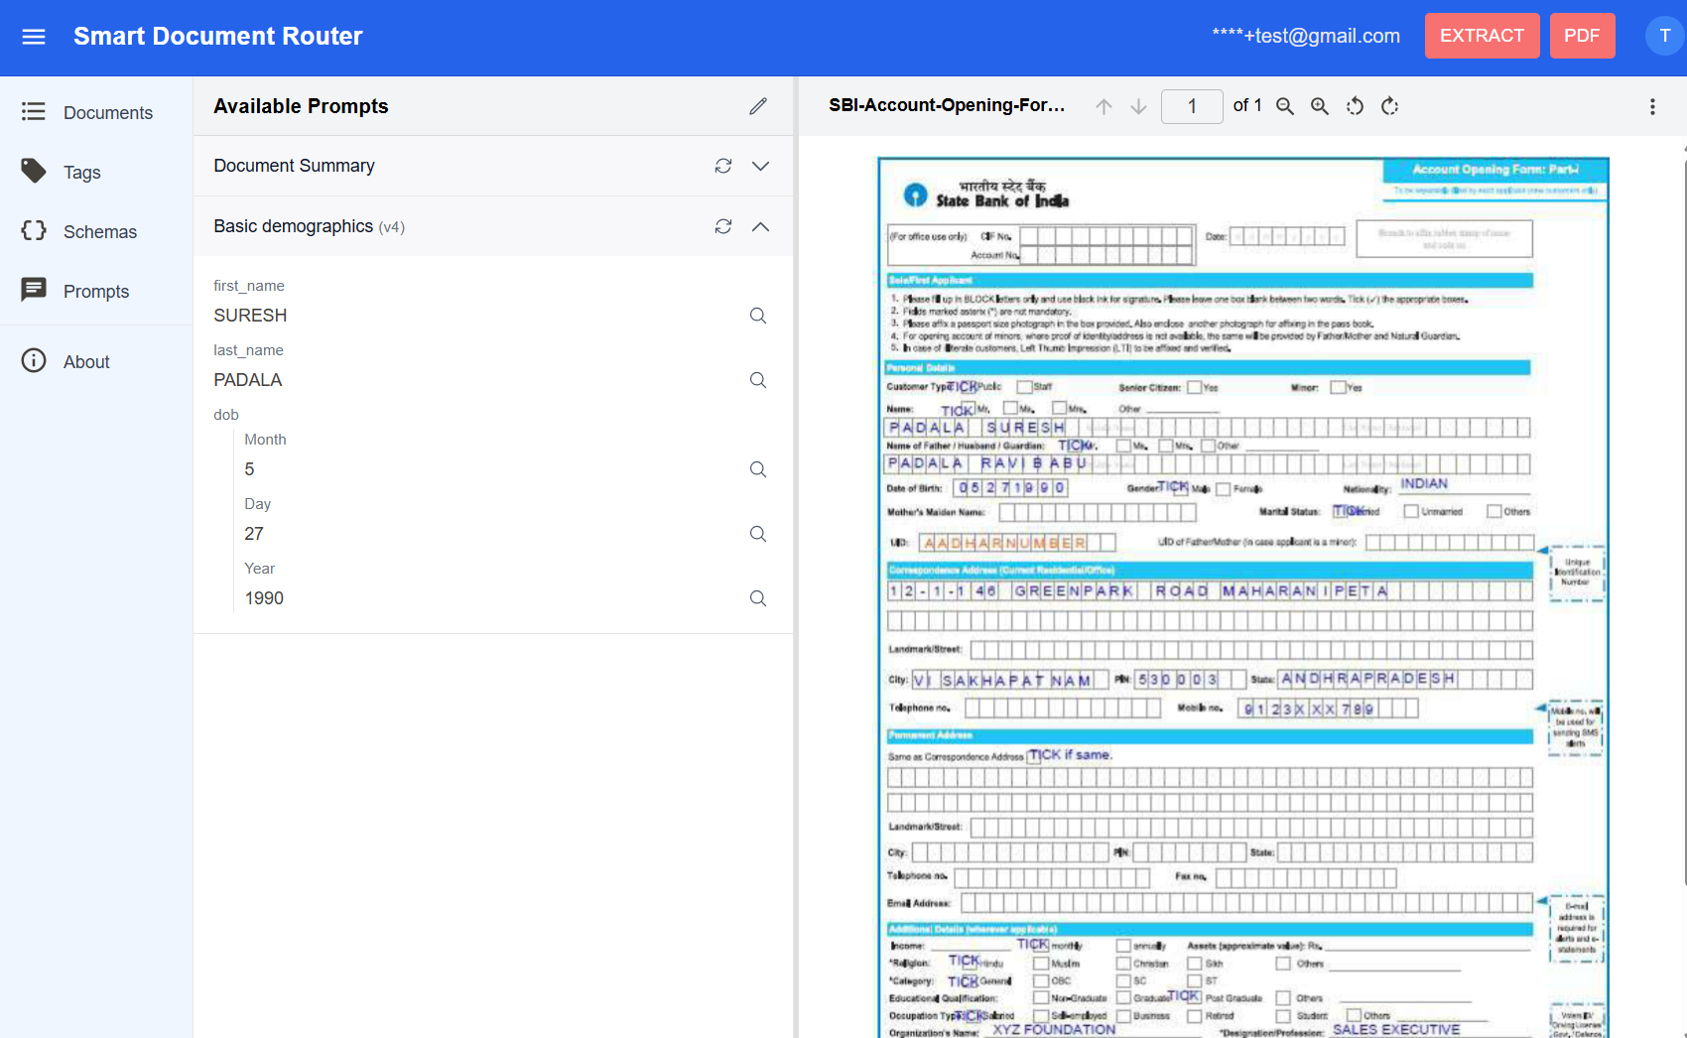Image resolution: width=1687 pixels, height=1038 pixels.
Task: Click the 1990 year value
Action: pos(264,598)
